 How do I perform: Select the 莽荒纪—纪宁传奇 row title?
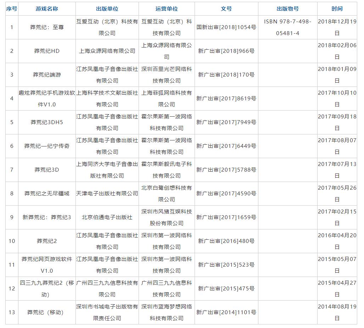pyautogui.click(x=47, y=146)
